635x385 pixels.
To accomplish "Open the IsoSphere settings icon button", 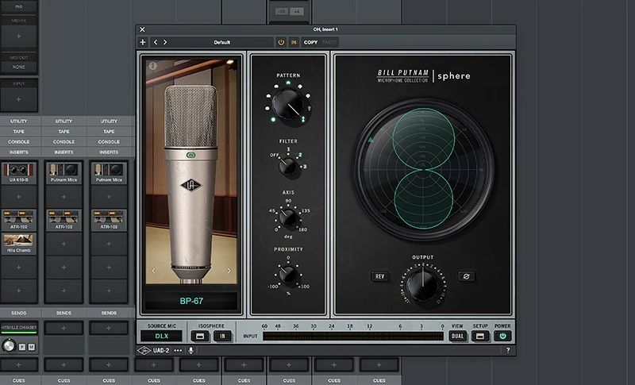I will (200, 336).
